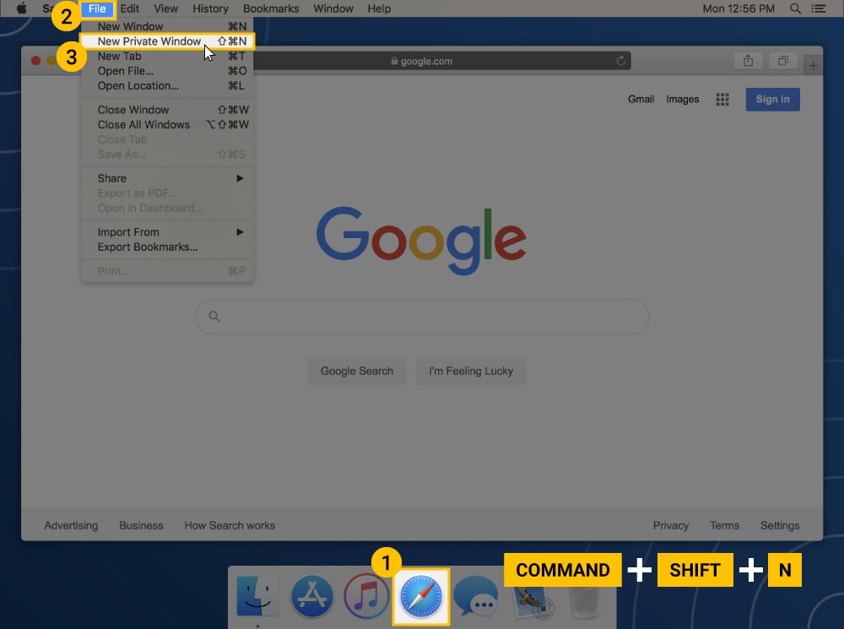Expand the Share submenu arrow
The width and height of the screenshot is (844, 629).
coord(240,178)
